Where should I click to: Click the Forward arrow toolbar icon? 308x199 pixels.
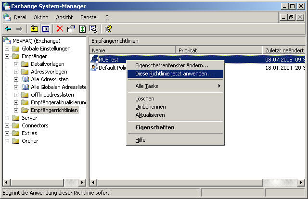[19, 29]
